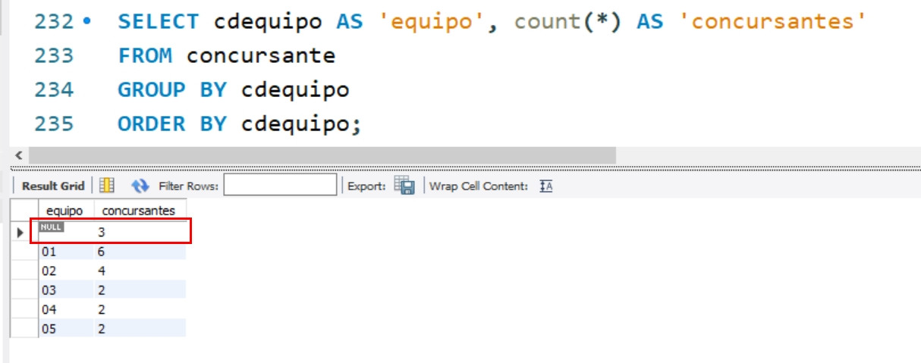The width and height of the screenshot is (921, 363).
Task: Focus the Filter Rows input field
Action: click(280, 185)
